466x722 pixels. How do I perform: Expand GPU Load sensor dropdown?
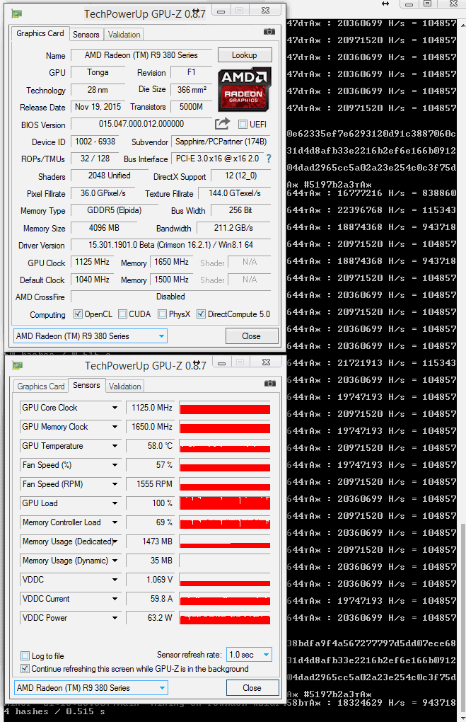(x=115, y=503)
